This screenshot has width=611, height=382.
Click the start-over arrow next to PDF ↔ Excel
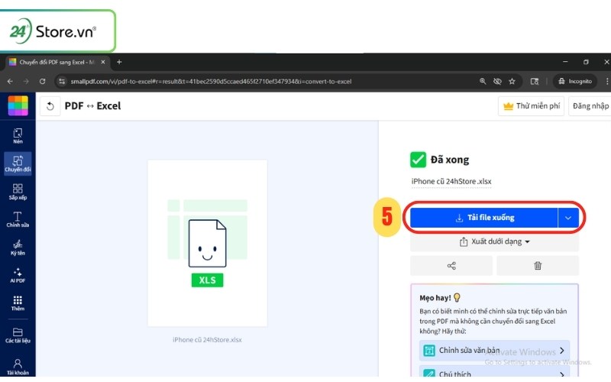[50, 106]
